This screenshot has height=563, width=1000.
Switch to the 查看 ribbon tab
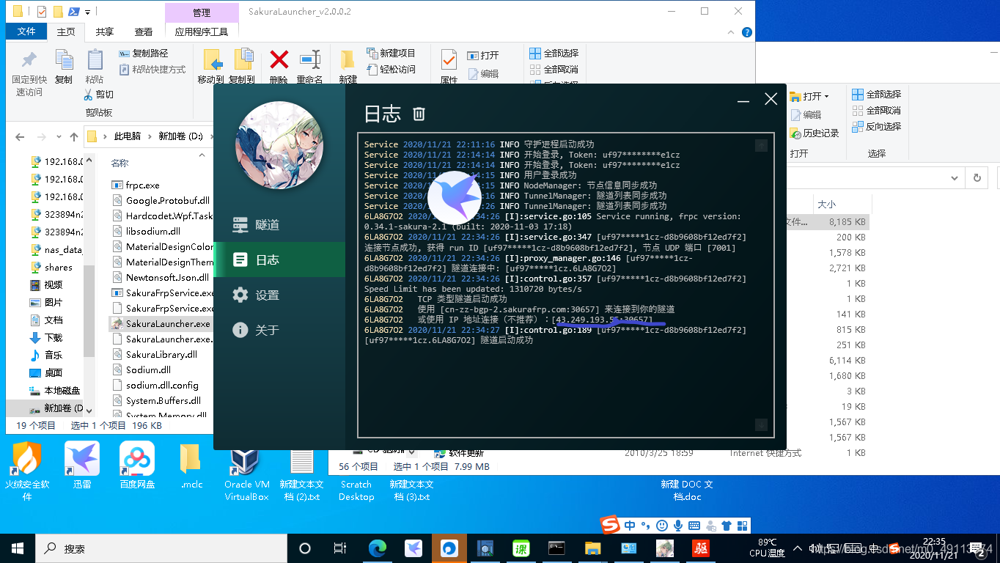point(144,32)
